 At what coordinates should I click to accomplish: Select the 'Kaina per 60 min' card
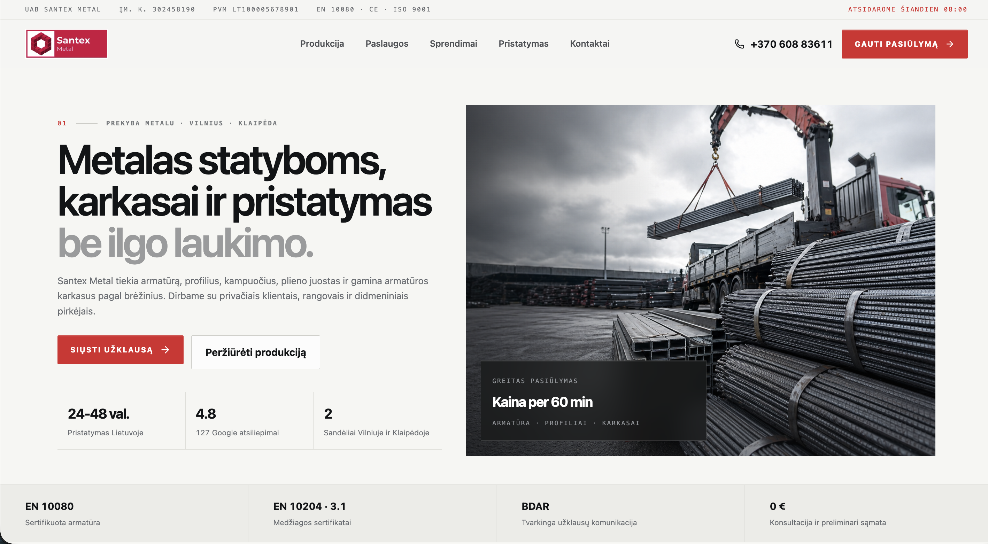tap(593, 401)
